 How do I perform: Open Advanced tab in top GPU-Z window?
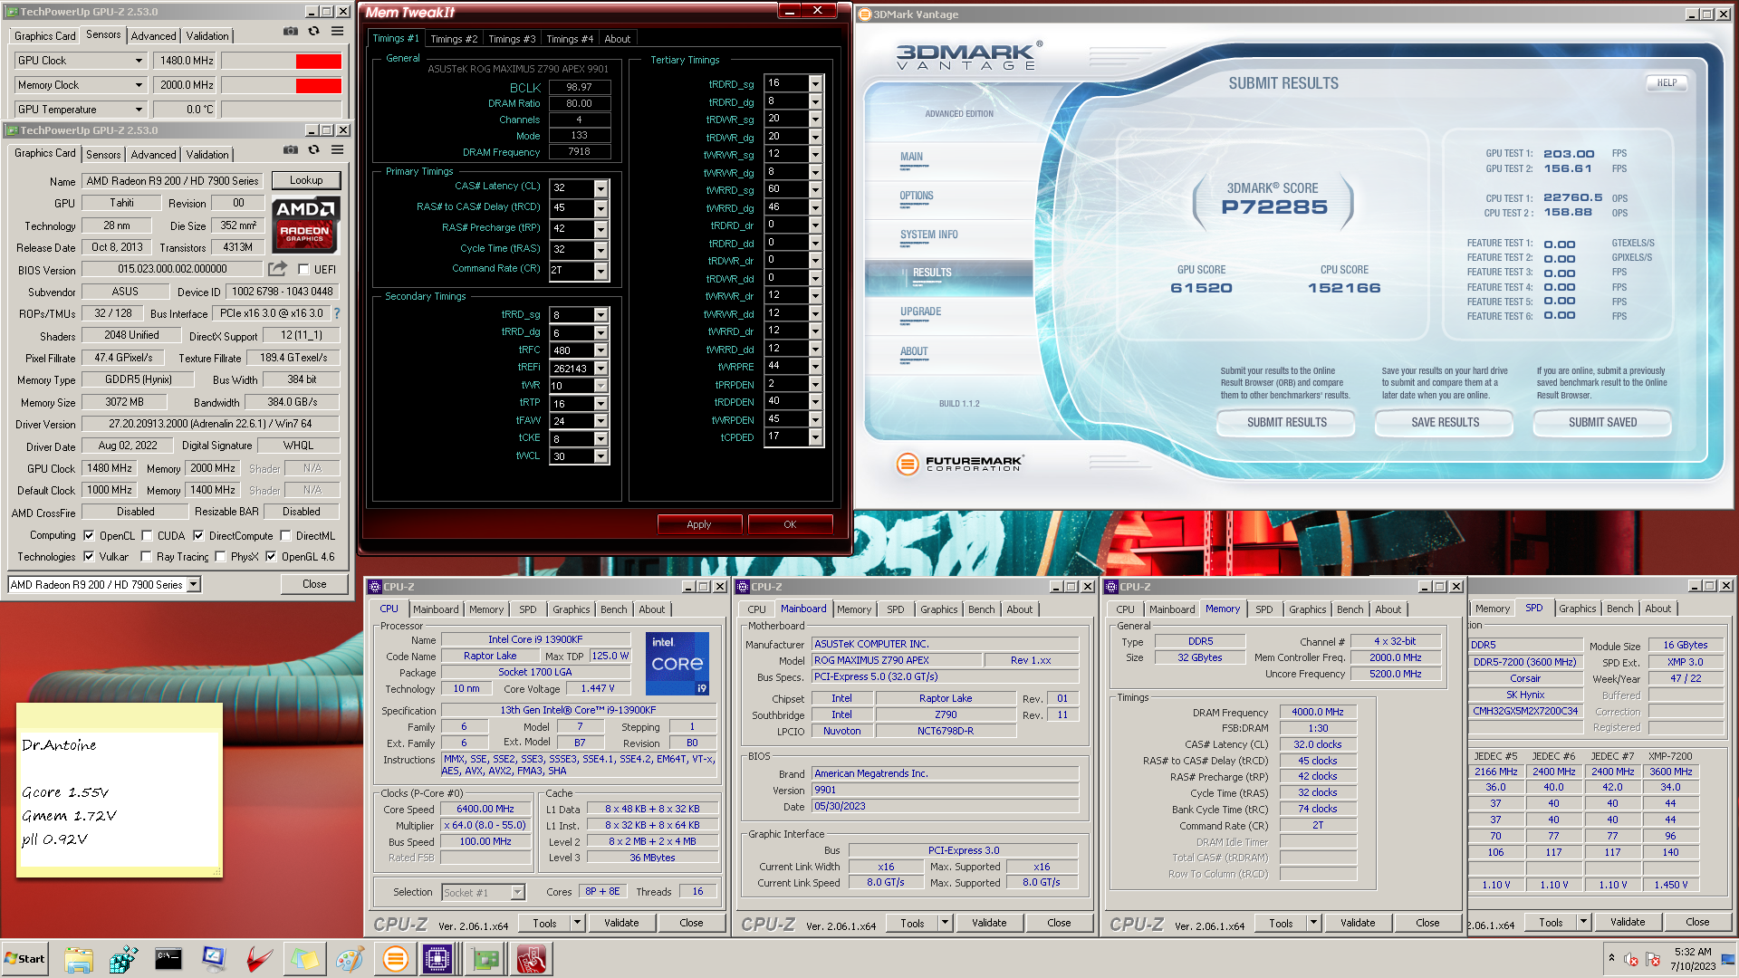[x=153, y=36]
